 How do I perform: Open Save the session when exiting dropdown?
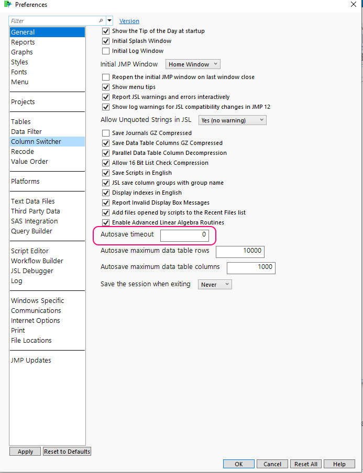[x=215, y=285]
